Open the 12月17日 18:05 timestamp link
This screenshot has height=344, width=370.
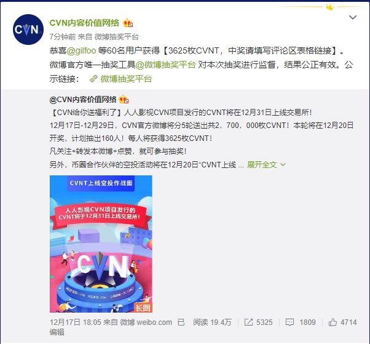(x=75, y=322)
